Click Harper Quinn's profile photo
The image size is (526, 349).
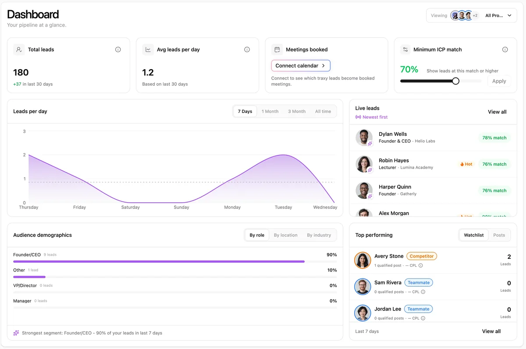(364, 190)
